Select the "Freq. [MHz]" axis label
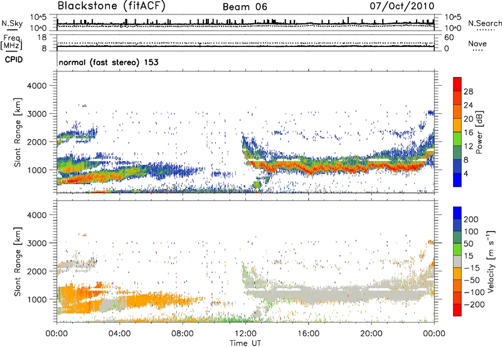The height and width of the screenshot is (347, 502). point(11,43)
